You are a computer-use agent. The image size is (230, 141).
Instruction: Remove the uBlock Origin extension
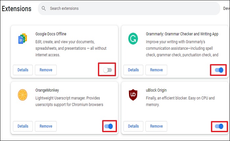click(x=156, y=126)
